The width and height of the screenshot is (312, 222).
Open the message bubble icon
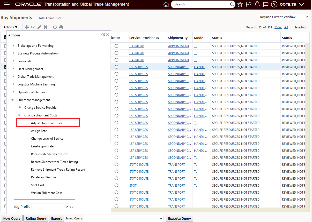pyautogui.click(x=265, y=4)
